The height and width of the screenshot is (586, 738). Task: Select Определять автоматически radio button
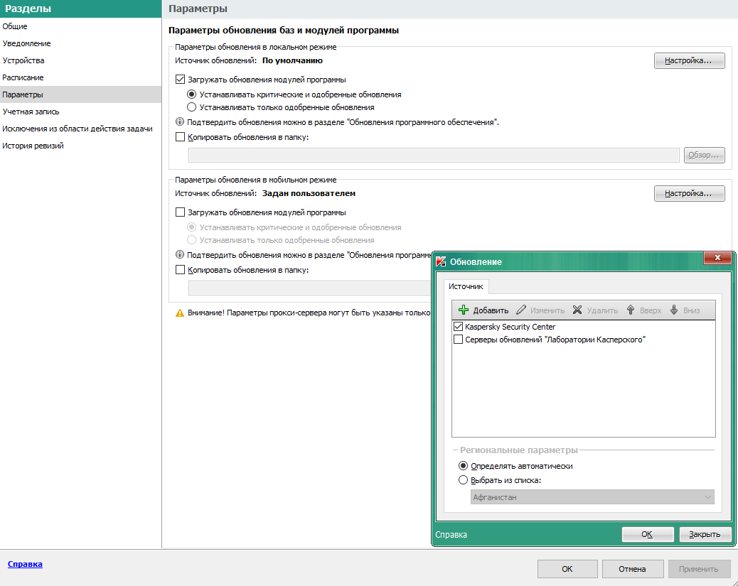click(463, 465)
